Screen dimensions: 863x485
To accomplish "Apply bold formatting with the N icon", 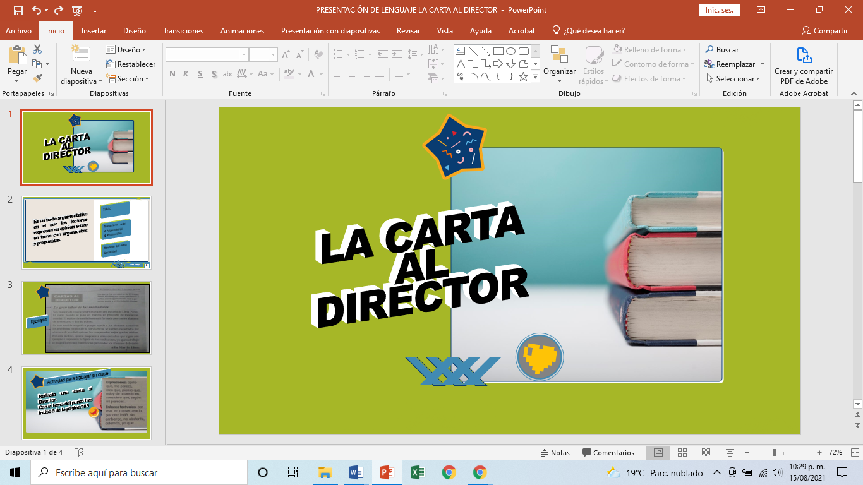I will 172,74.
